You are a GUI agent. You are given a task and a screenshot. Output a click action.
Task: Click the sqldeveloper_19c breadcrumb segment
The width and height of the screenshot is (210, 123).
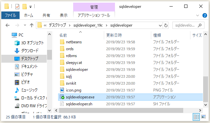[x=88, y=25]
